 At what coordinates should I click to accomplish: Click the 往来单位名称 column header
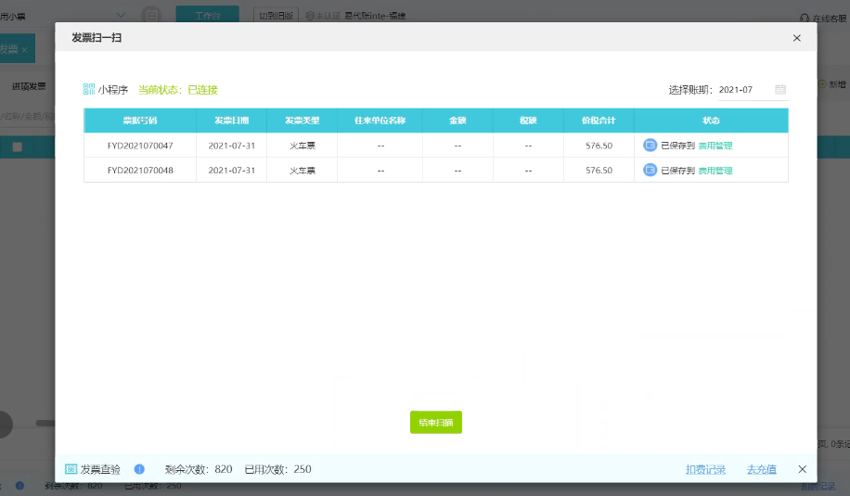[380, 121]
